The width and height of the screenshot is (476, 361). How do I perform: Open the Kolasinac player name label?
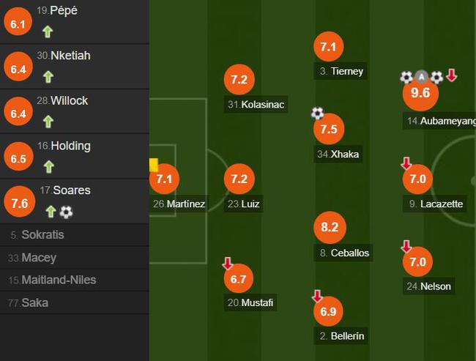(256, 105)
